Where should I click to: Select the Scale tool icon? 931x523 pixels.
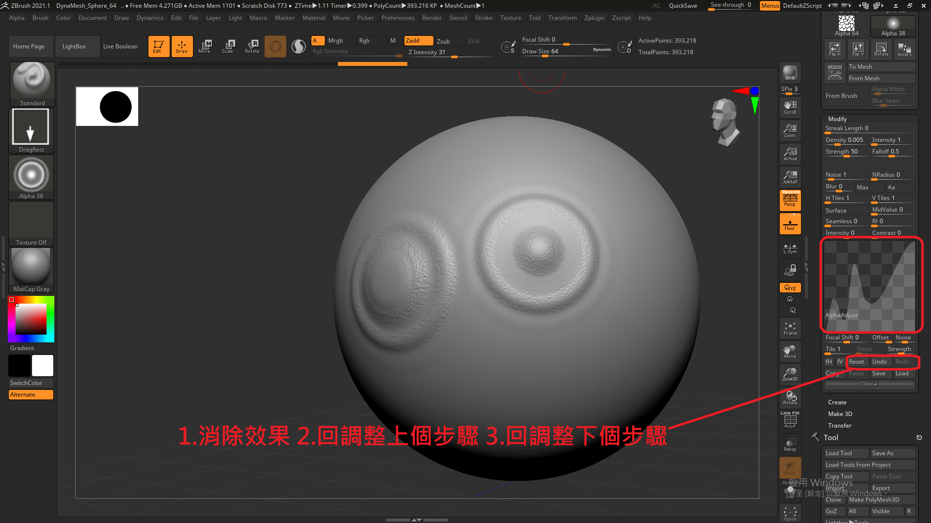click(x=227, y=46)
